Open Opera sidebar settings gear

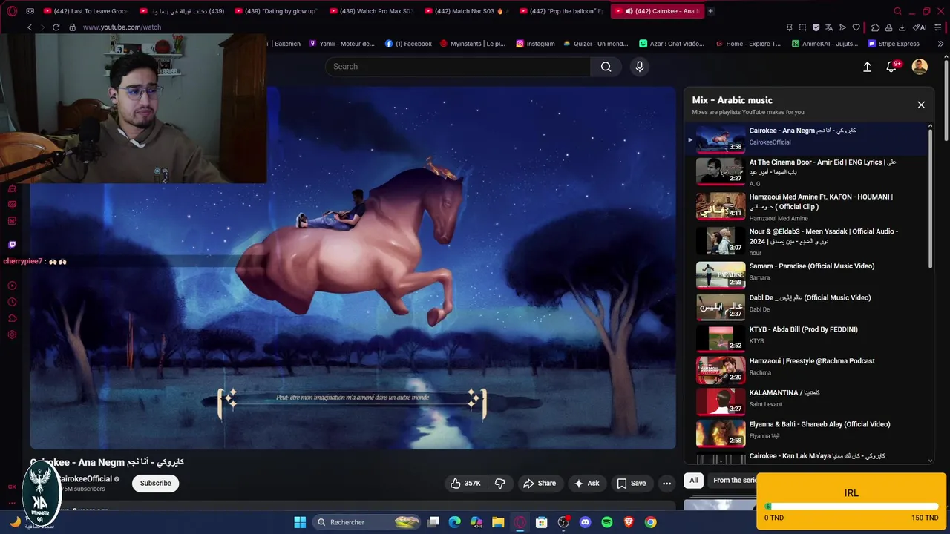(12, 334)
